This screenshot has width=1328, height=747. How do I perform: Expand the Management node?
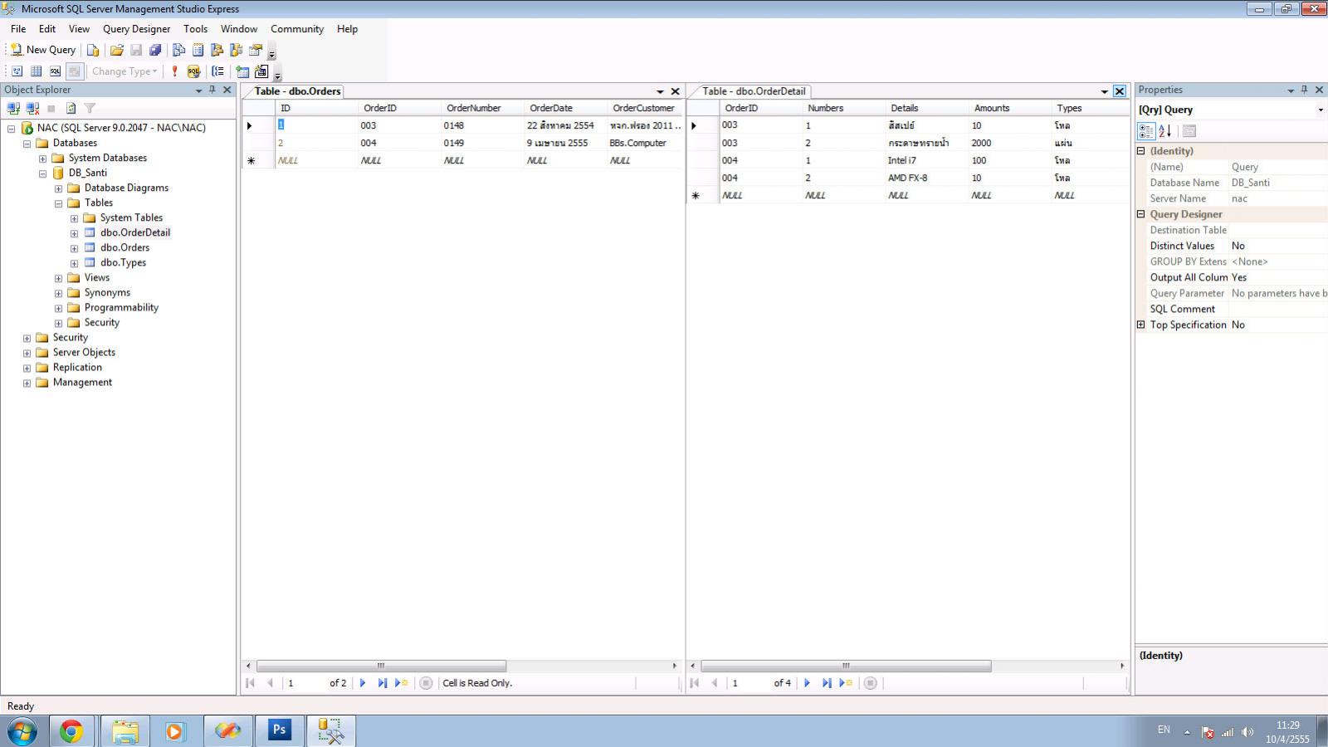tap(27, 383)
